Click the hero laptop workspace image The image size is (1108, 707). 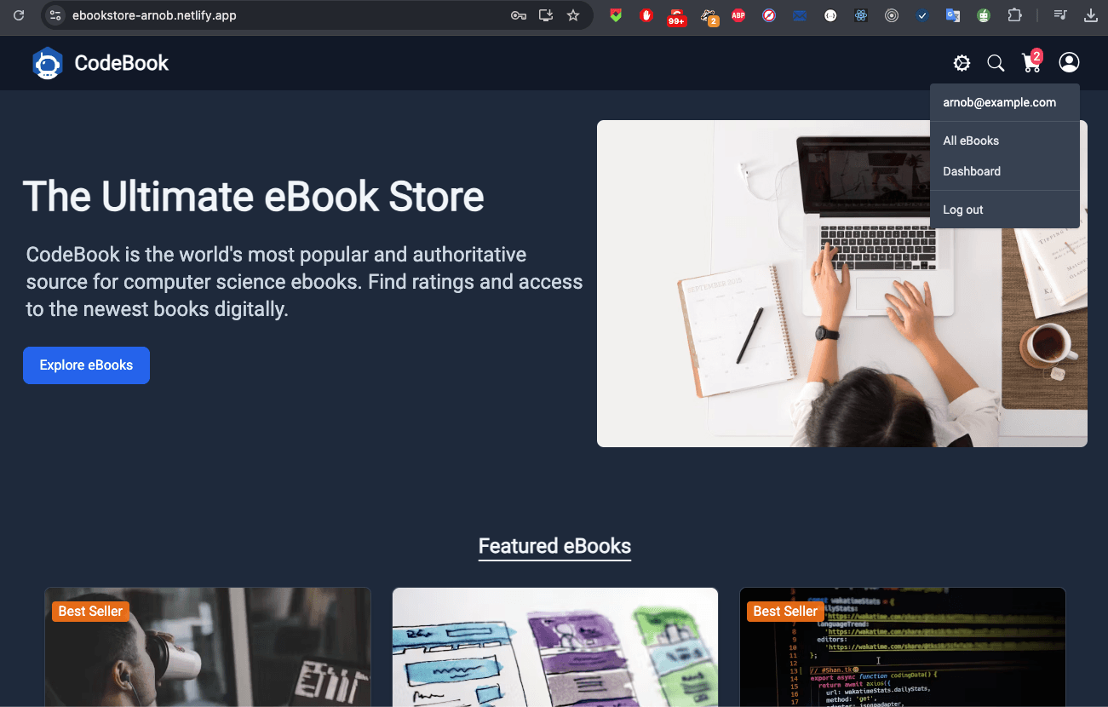click(842, 284)
